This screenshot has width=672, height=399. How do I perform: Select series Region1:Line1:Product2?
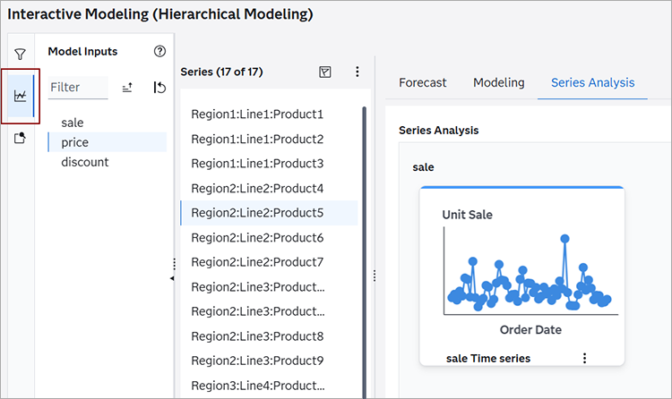coord(269,140)
